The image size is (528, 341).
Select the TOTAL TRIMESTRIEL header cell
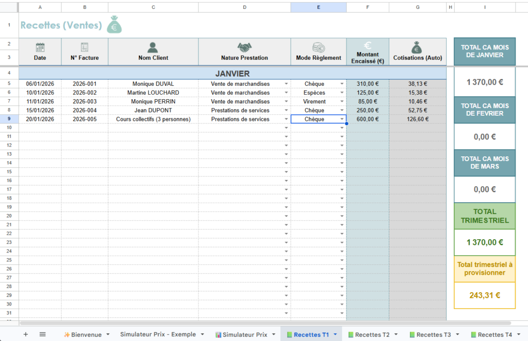coord(484,216)
